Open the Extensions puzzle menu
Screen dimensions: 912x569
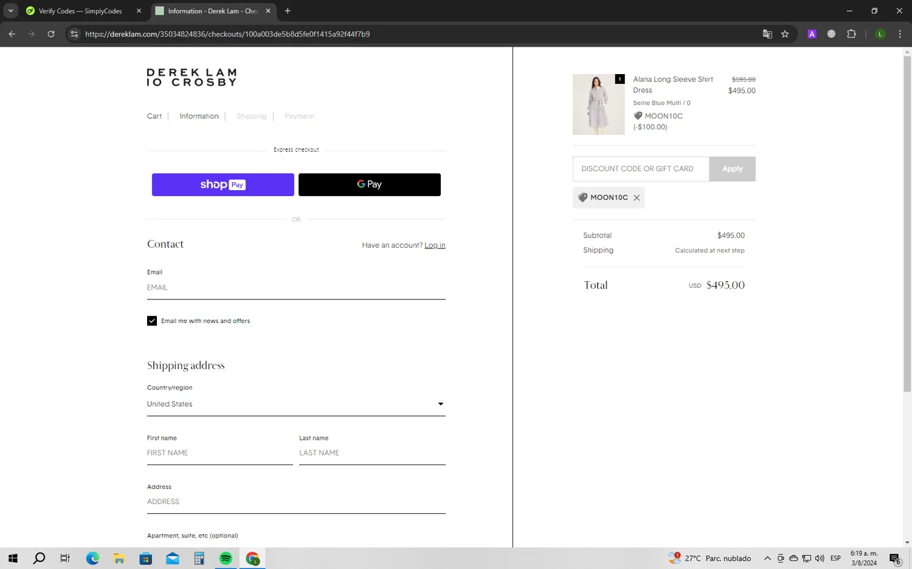851,34
